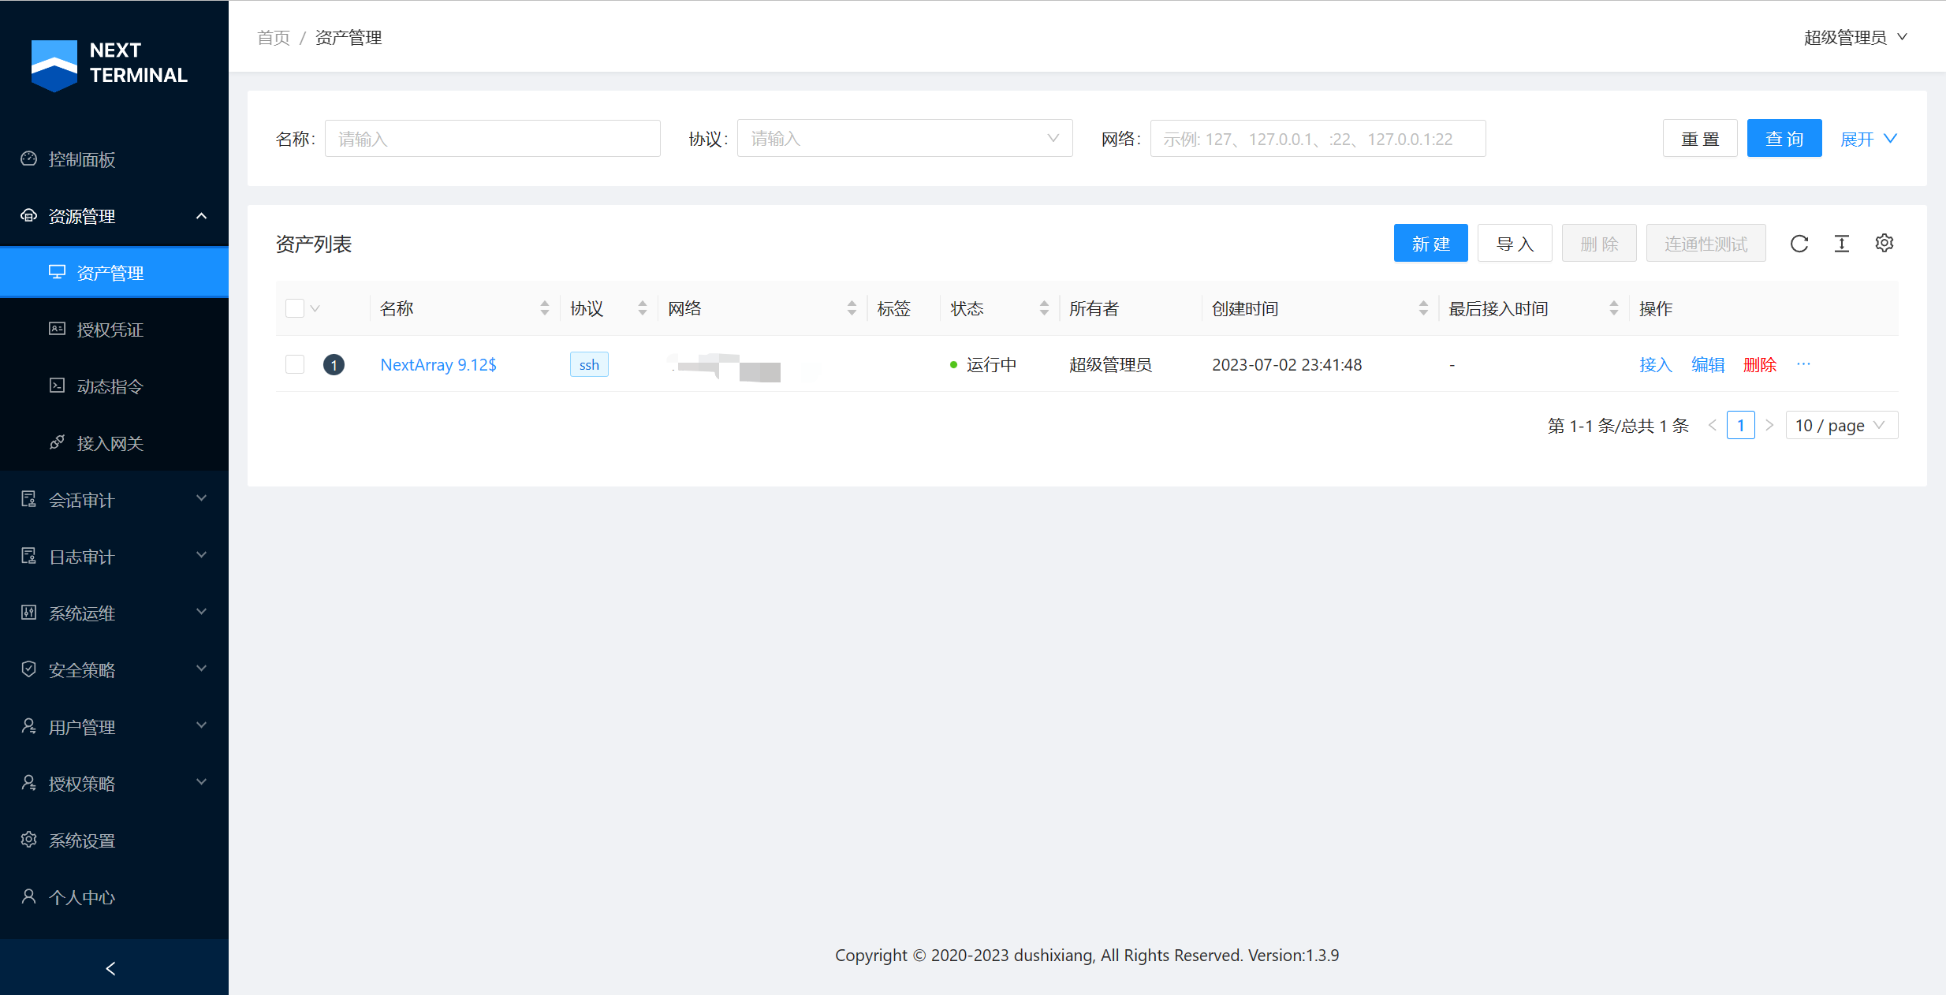
Task: Tick the select-all checkbox in table header
Action: click(295, 308)
